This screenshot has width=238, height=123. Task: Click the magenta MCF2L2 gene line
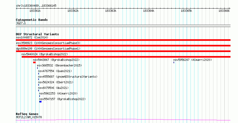click(x=123, y=120)
